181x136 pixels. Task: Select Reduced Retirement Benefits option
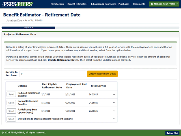11,94
